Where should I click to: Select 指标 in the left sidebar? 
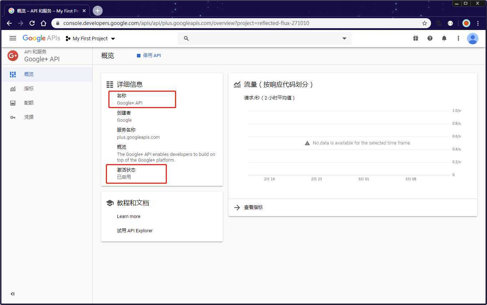pos(29,88)
